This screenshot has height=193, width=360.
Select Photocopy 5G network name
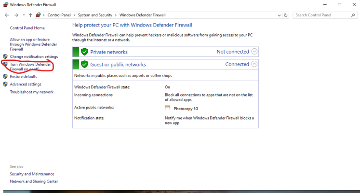(x=186, y=109)
